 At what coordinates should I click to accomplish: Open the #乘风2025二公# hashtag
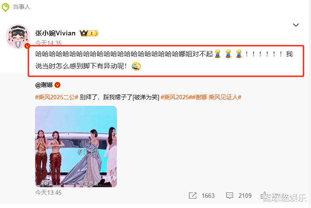click(56, 98)
